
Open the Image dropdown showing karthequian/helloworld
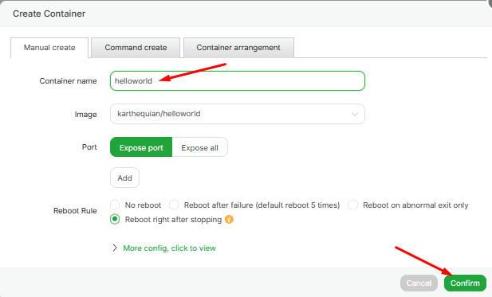click(238, 114)
